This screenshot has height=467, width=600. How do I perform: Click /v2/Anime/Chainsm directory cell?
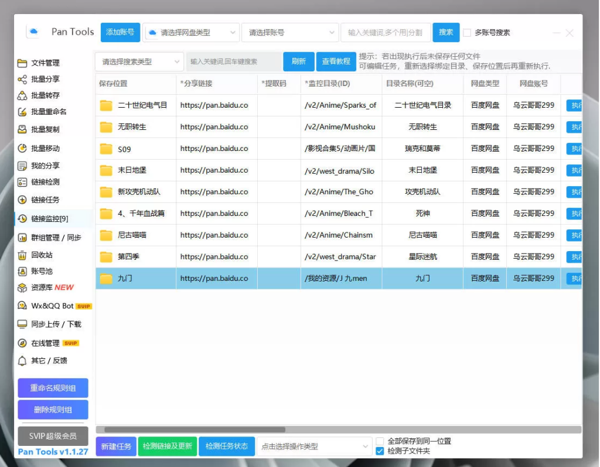coord(341,235)
